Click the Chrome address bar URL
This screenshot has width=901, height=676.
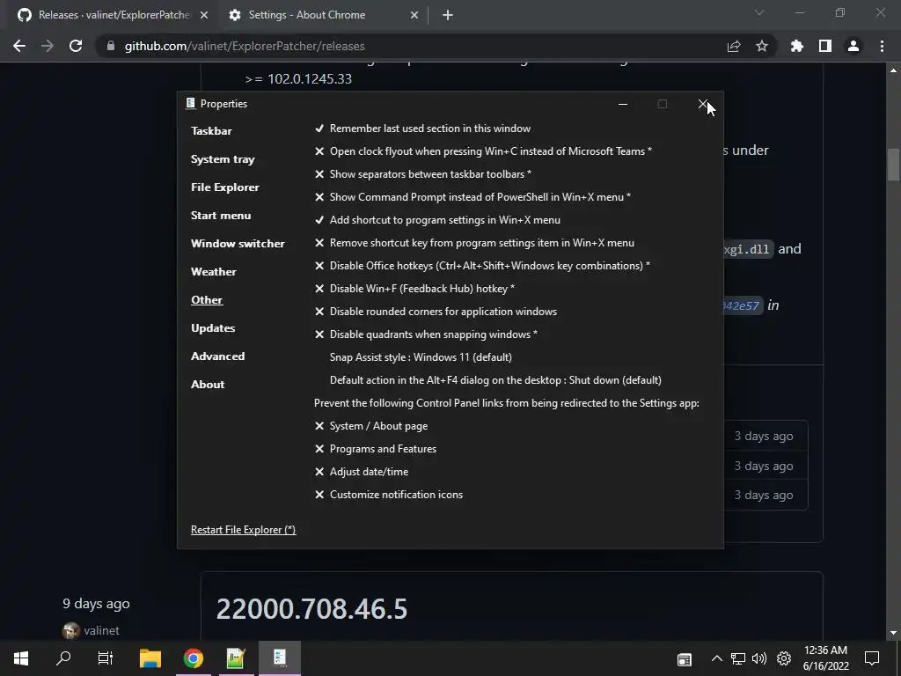pyautogui.click(x=245, y=46)
